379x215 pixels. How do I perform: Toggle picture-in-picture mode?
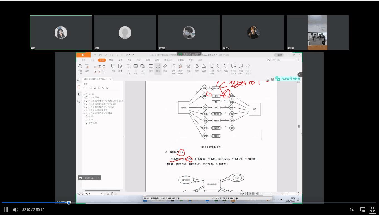363,209
